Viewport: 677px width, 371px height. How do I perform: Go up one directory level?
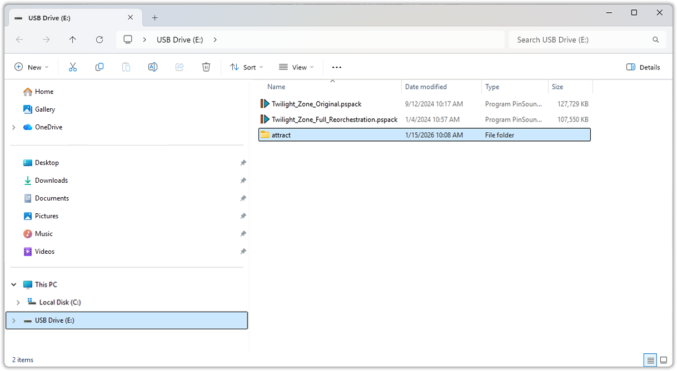73,39
